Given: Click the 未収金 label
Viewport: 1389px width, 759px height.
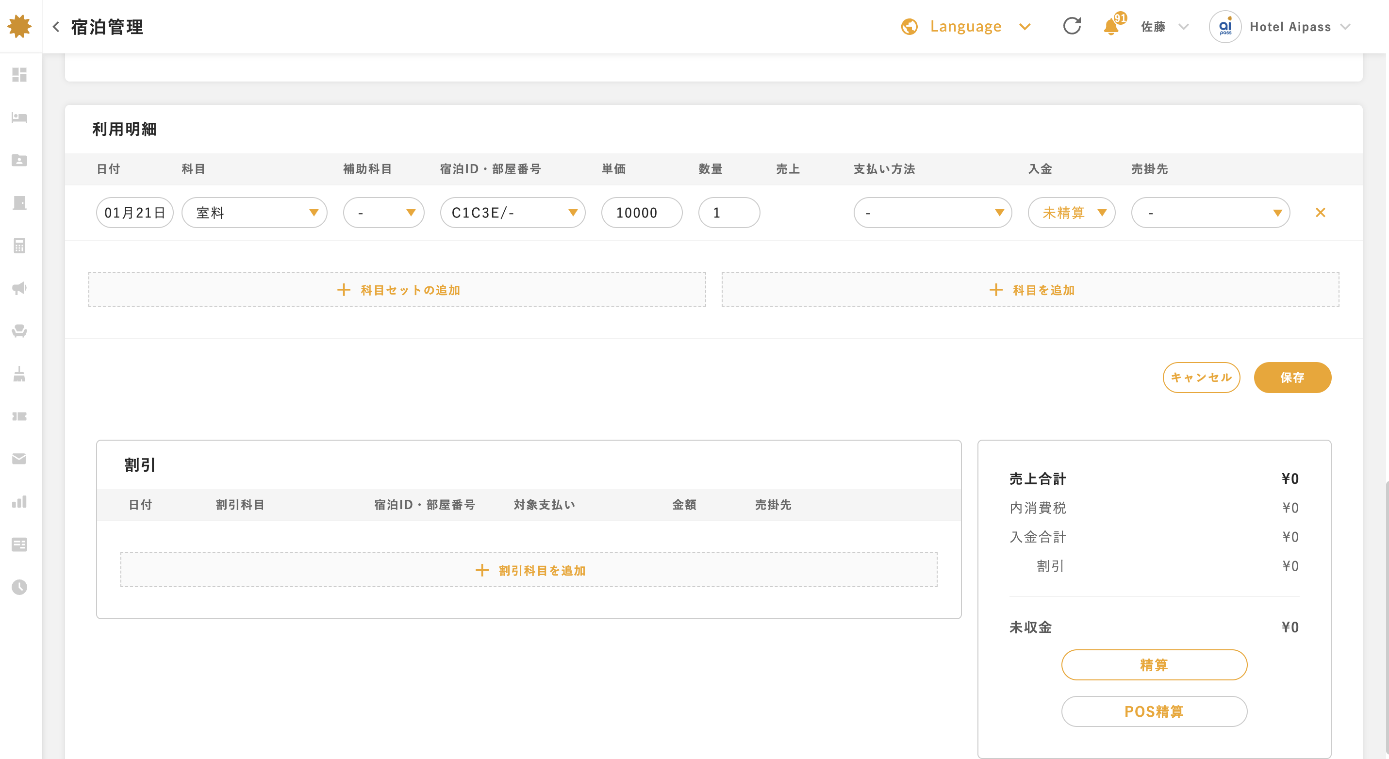Looking at the screenshot, I should [1030, 627].
